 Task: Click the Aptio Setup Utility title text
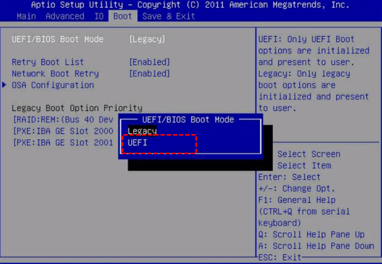(190, 5)
